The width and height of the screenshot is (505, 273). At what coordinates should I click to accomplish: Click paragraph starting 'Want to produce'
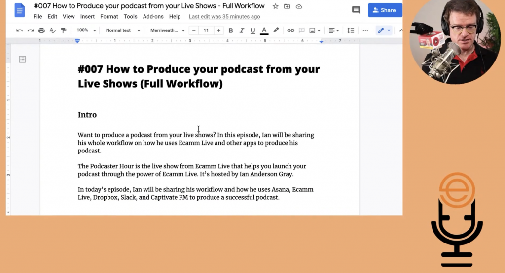pos(196,143)
